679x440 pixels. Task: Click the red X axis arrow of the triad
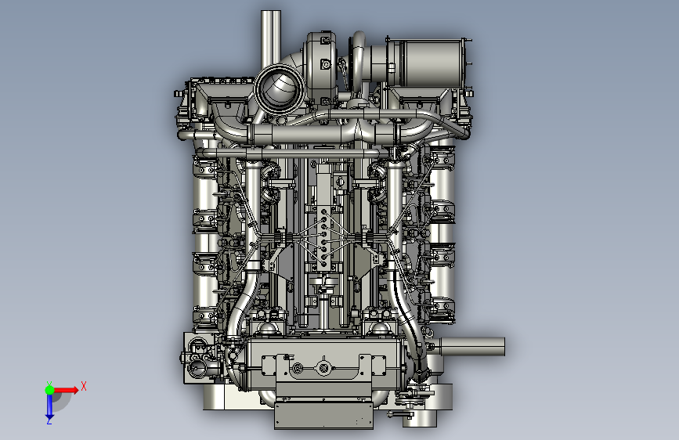66,390
